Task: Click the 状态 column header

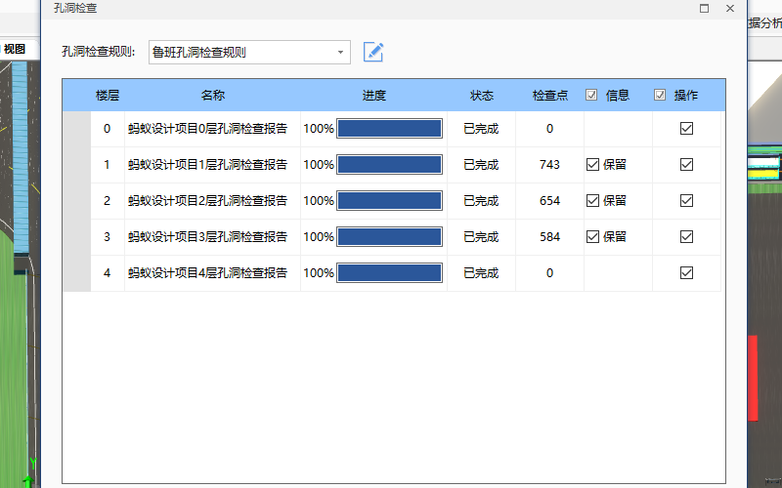Action: [x=482, y=95]
